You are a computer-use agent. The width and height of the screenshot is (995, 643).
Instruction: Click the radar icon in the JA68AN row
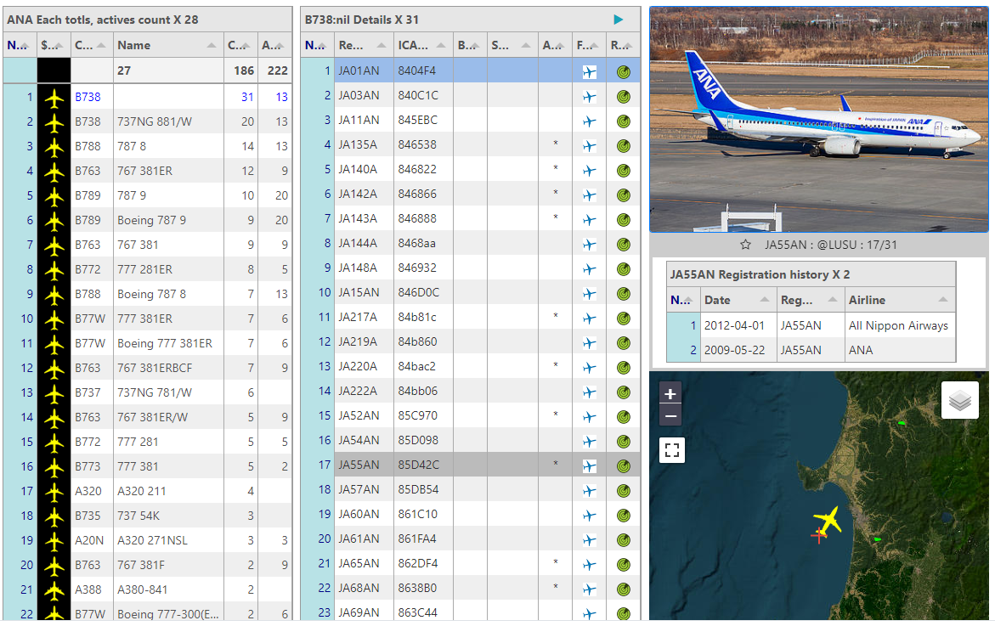pos(624,589)
